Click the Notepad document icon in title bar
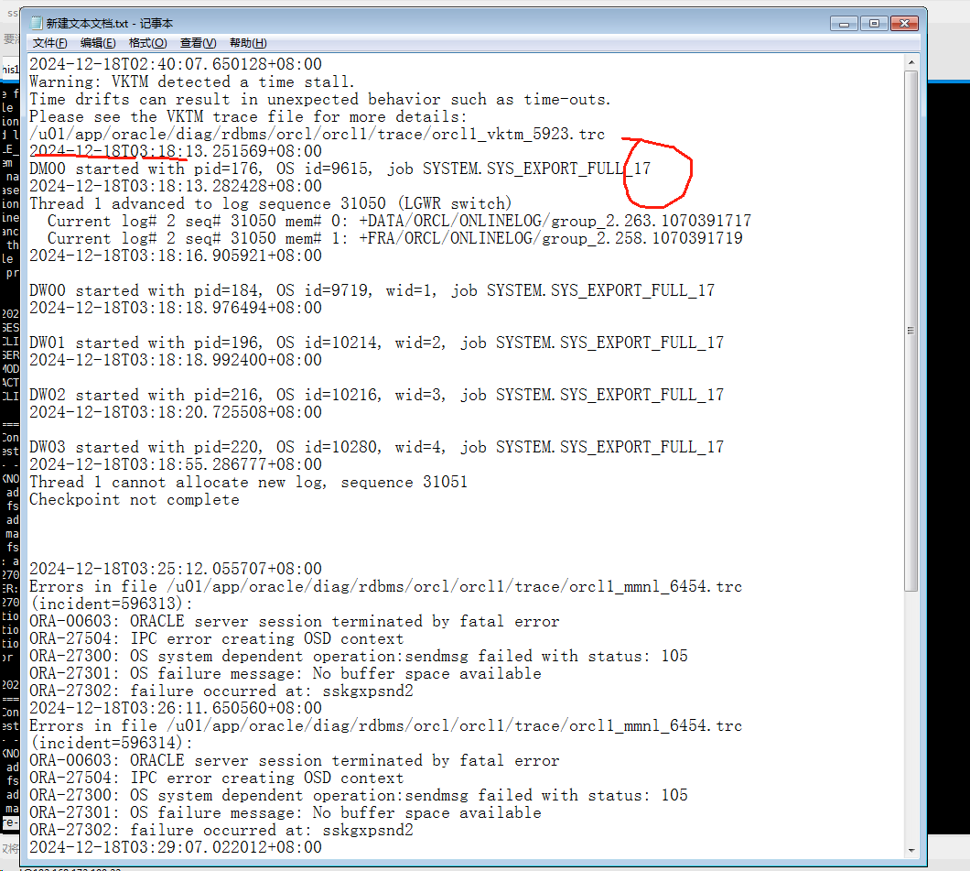Image resolution: width=970 pixels, height=871 pixels. tap(37, 24)
